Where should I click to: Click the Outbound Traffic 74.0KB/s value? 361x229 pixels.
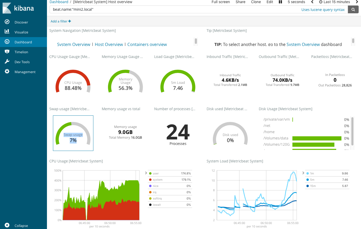point(282,80)
